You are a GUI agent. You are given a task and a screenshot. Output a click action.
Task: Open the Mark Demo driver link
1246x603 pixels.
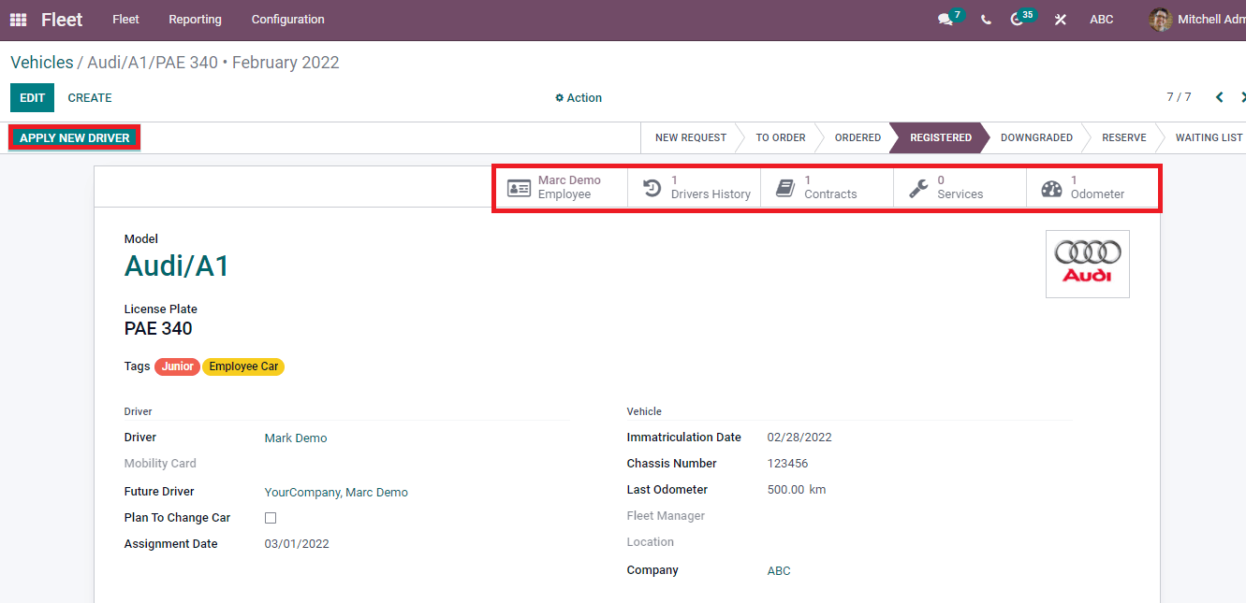296,438
